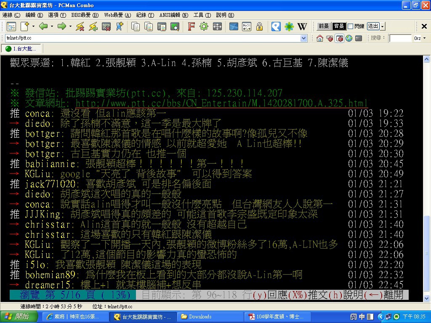
Task: Open the ANSI編輯 (N) menu
Action: click(x=174, y=15)
